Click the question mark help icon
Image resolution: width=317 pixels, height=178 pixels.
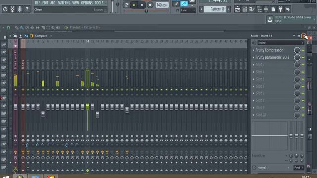pyautogui.click(x=27, y=9)
